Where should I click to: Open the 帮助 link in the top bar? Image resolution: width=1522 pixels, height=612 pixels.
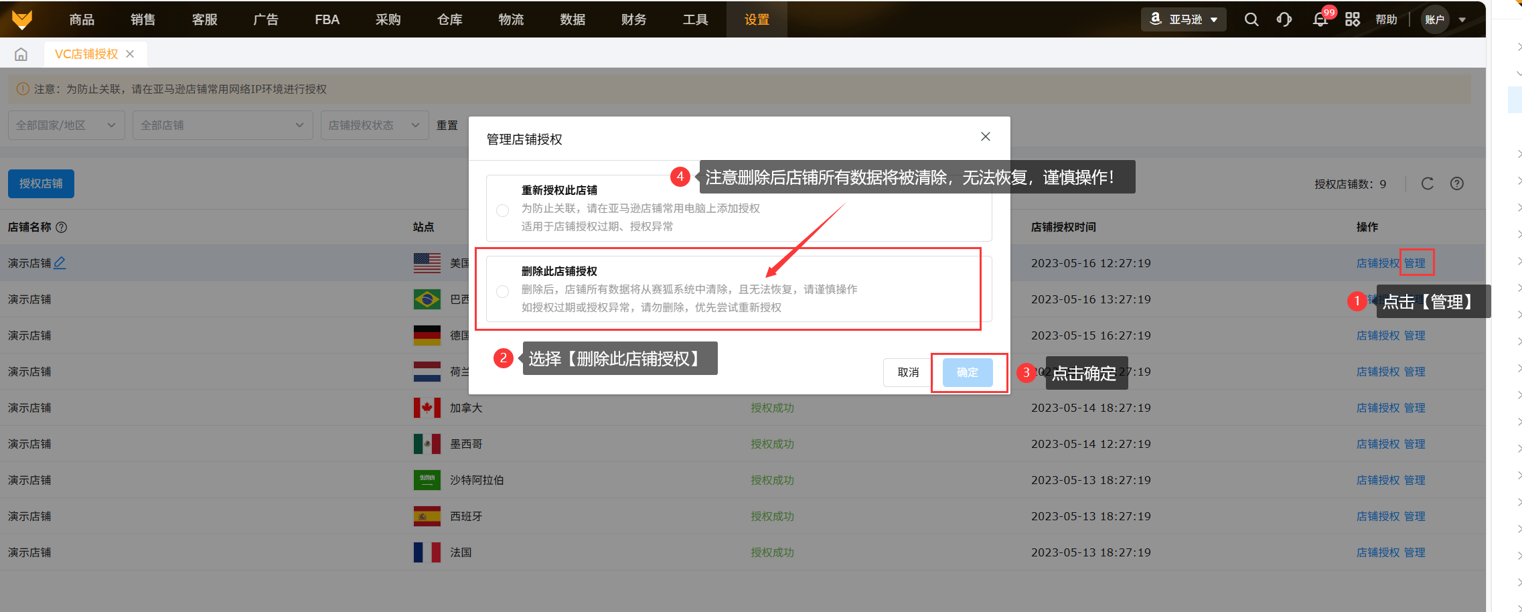pyautogui.click(x=1387, y=19)
